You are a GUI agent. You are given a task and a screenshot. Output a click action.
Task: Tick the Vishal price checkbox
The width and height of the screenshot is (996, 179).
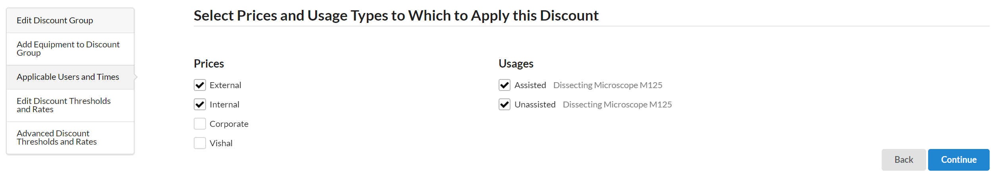tap(200, 143)
